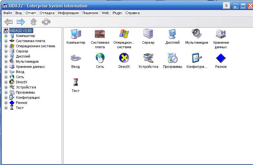Open the Справка menu

coord(132,13)
